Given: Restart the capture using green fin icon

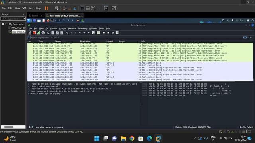Looking at the screenshot, I should (x=39, y=33).
